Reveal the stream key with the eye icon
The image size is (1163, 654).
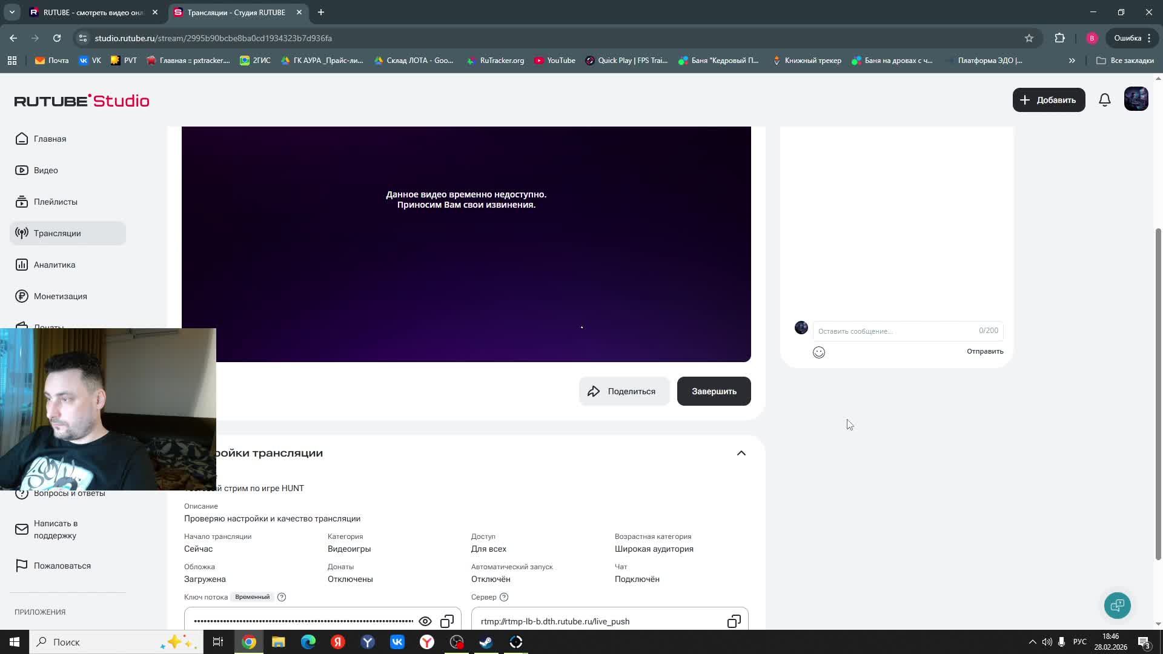click(x=425, y=621)
